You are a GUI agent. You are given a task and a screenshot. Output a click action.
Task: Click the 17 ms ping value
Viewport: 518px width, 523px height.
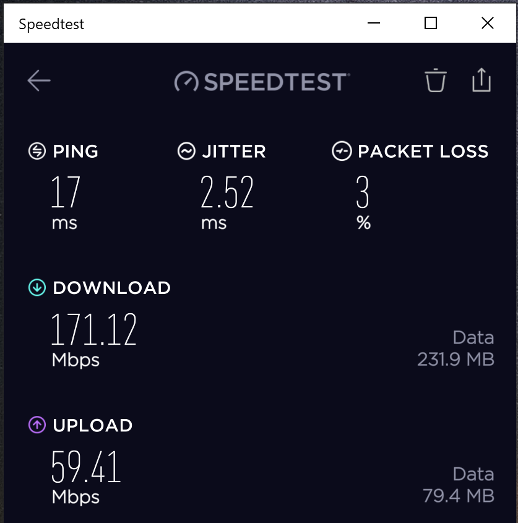[66, 192]
